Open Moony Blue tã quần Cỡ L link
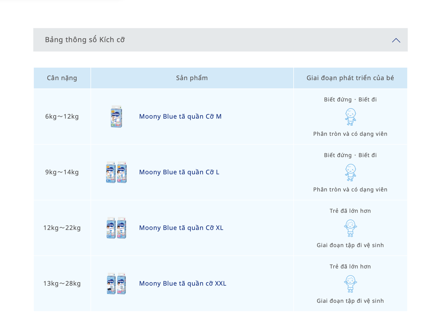Viewport: 440px width, 321px height. [179, 172]
